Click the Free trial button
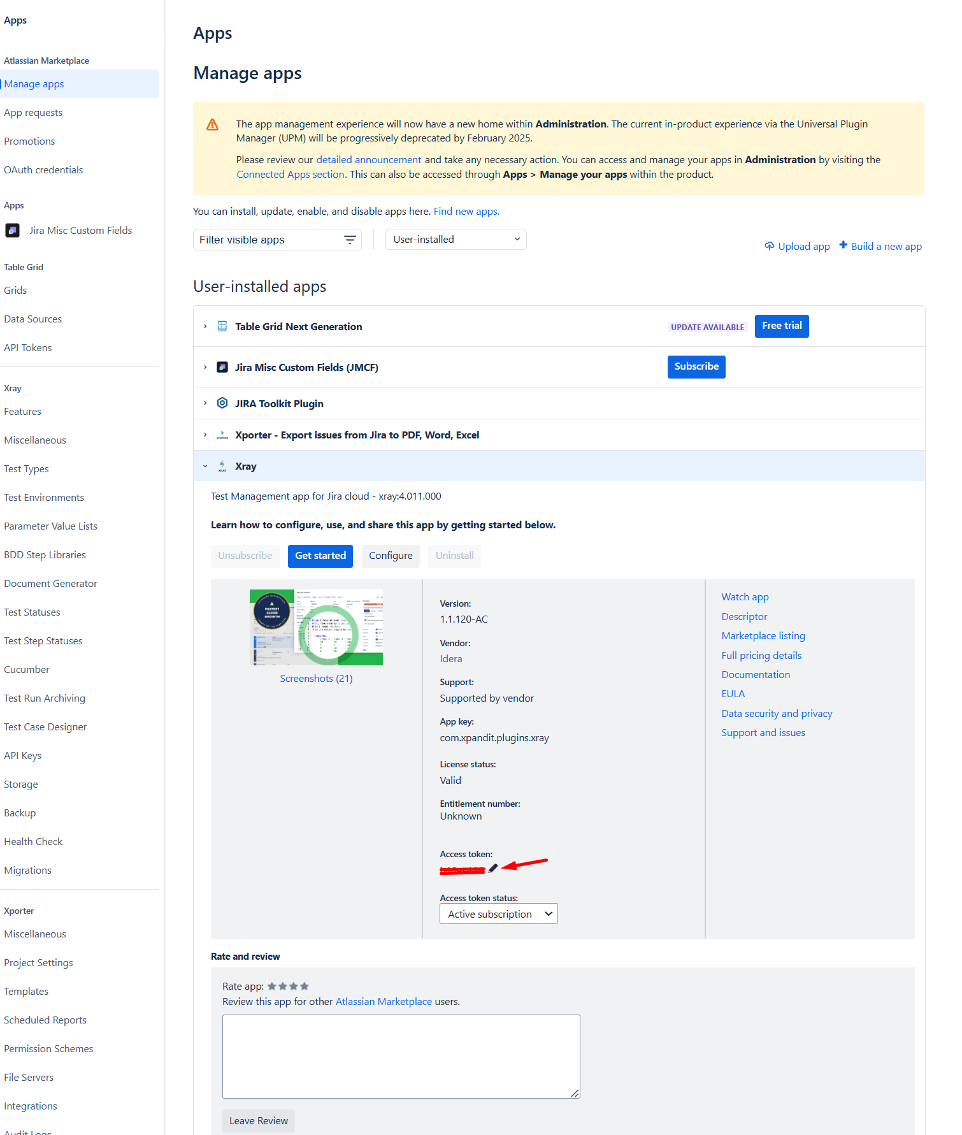The height and width of the screenshot is (1135, 962). 782,326
